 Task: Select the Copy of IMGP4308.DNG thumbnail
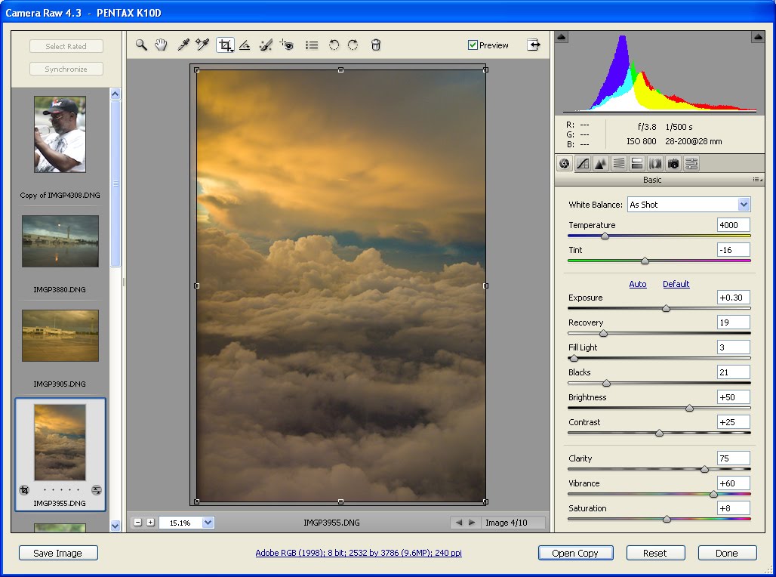[x=60, y=134]
